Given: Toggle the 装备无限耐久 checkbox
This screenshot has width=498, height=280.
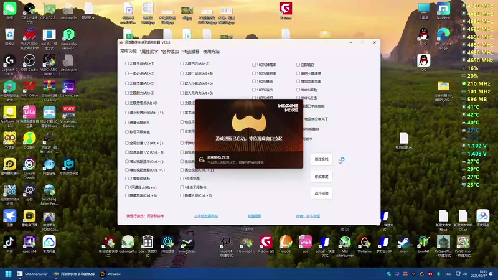Looking at the screenshot, I should tap(127, 123).
